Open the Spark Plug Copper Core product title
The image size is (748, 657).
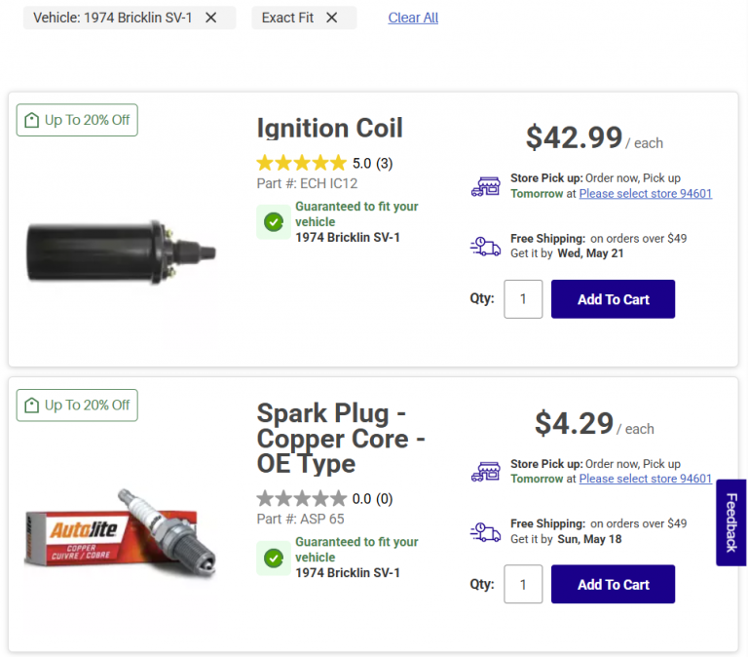pos(340,438)
